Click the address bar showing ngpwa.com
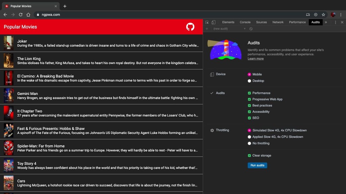 170,14
